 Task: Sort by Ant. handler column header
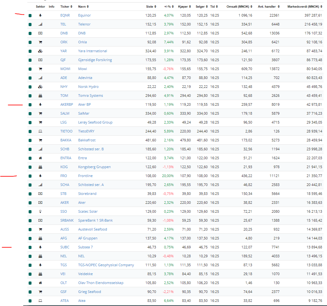(x=268, y=6)
